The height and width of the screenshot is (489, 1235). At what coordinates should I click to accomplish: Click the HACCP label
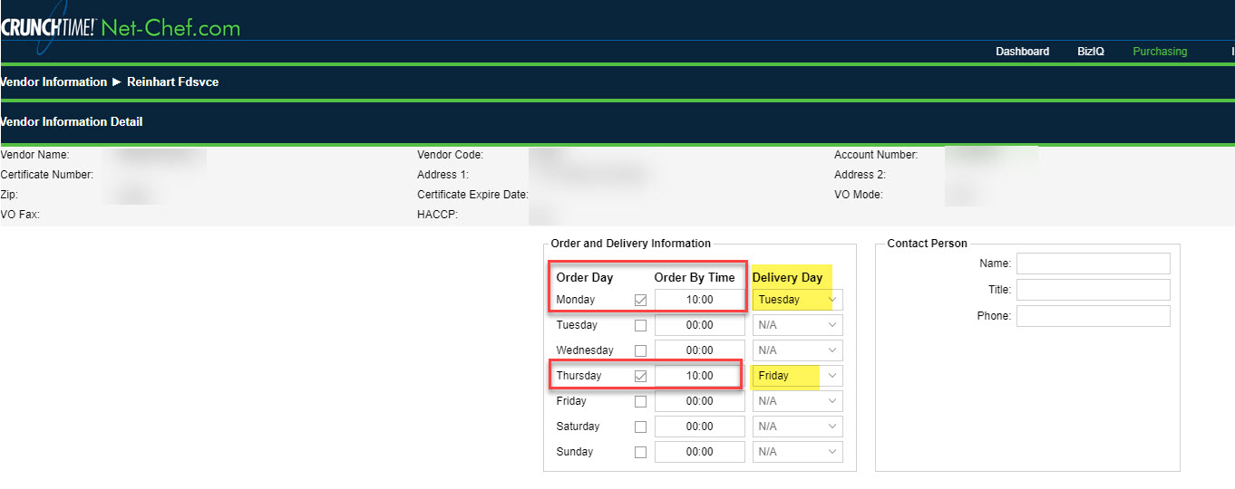click(x=437, y=215)
